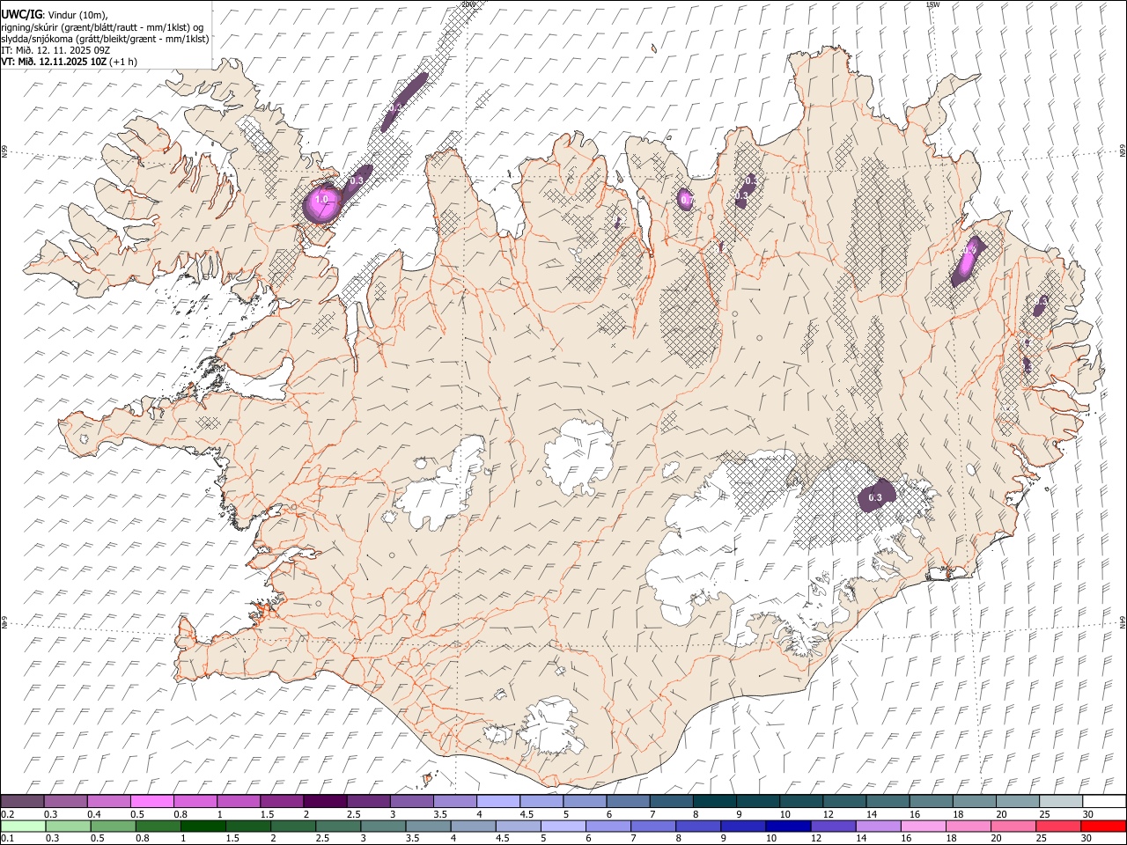
Task: Select bottom legend swatch from 14 to 16
Action: [x=879, y=826]
